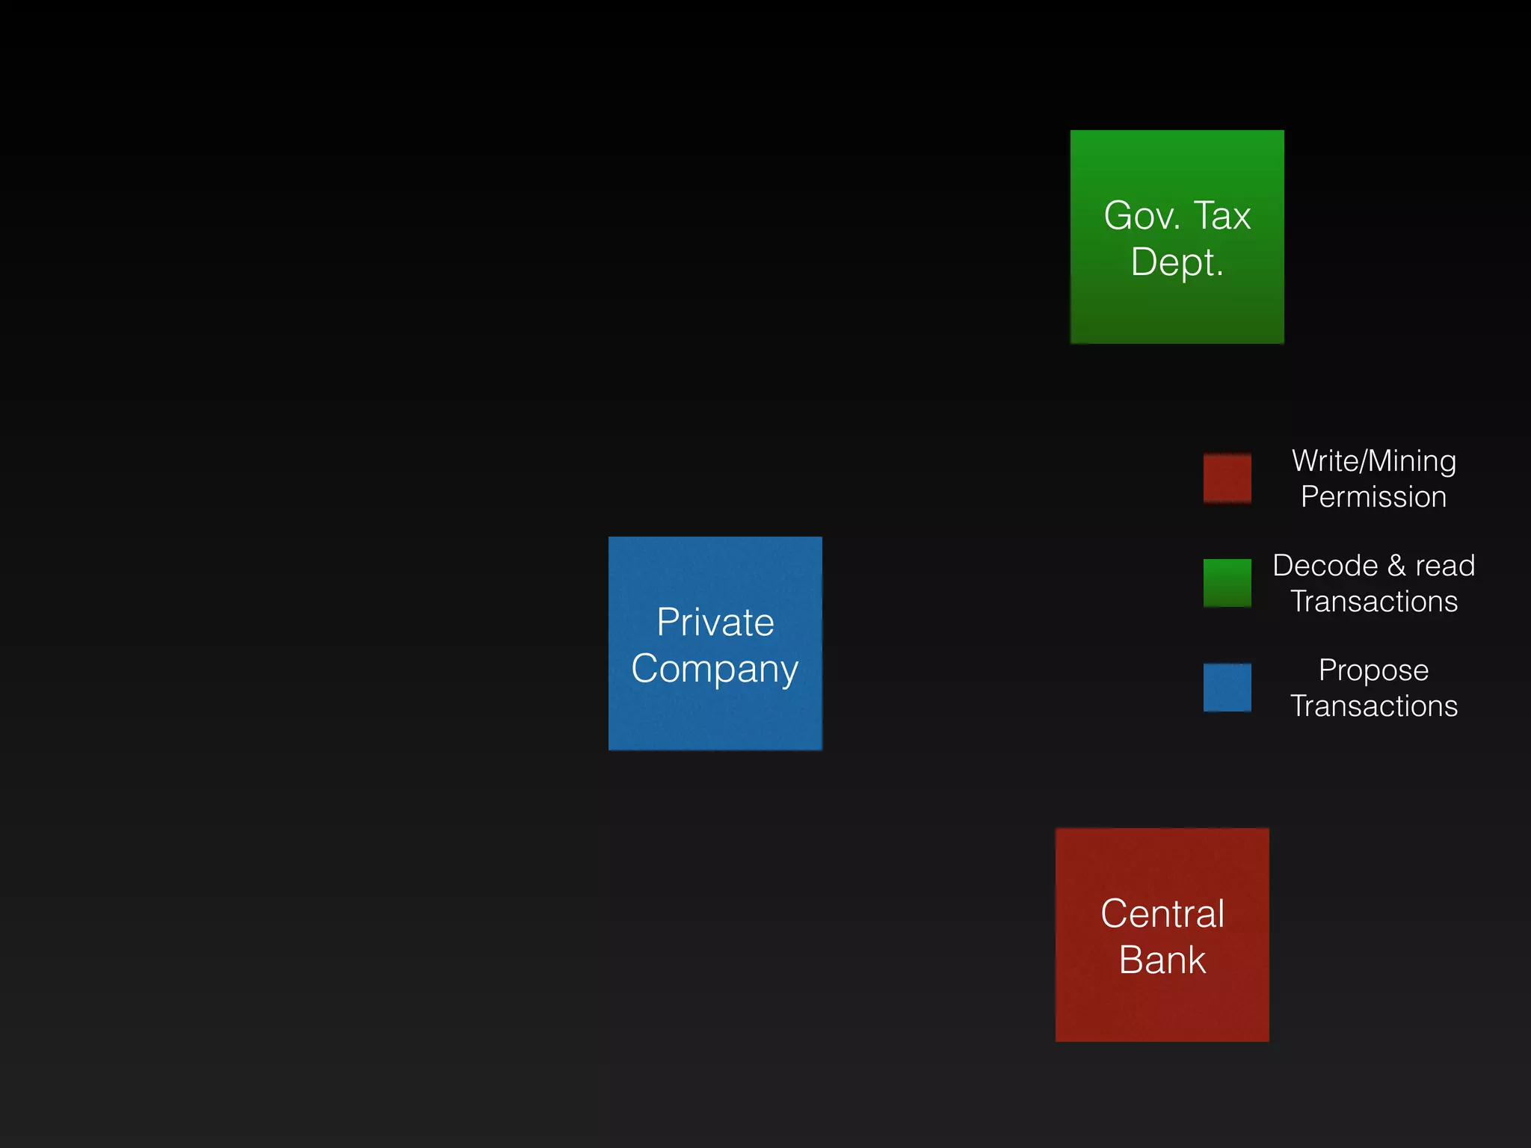Select the 'Propose Transactions' legend text
Screen dimensions: 1531x1148
1373,688
